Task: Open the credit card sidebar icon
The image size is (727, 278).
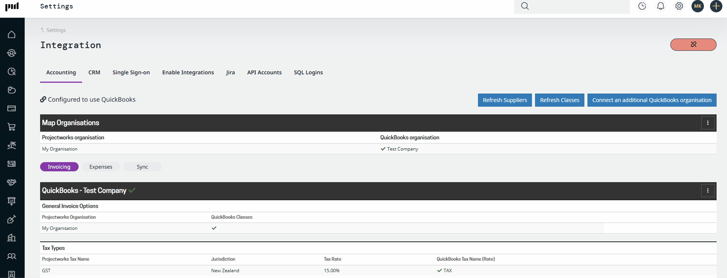Action: 12,109
